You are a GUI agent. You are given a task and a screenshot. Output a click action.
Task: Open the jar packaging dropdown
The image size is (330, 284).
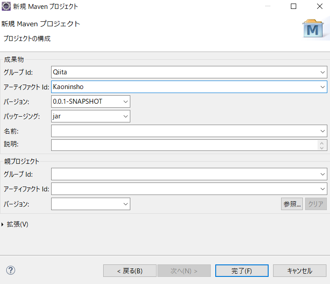[125, 116]
